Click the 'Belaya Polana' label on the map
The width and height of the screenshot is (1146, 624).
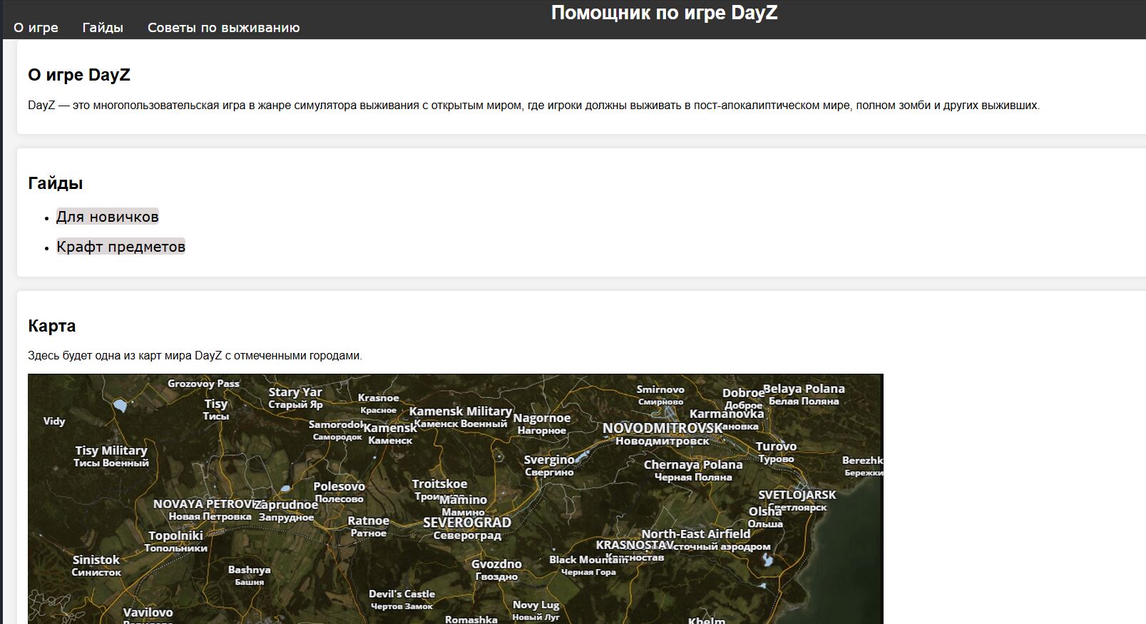pos(804,389)
